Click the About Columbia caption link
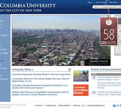The width and height of the screenshot is (121, 110). pyautogui.click(x=97, y=64)
